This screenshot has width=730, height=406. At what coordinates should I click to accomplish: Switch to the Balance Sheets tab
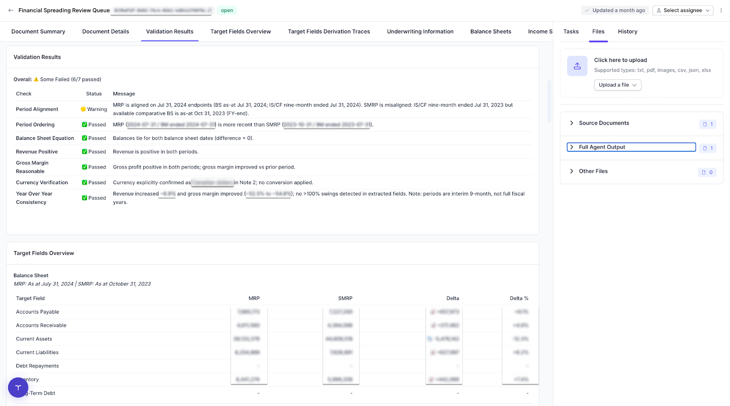[490, 31]
